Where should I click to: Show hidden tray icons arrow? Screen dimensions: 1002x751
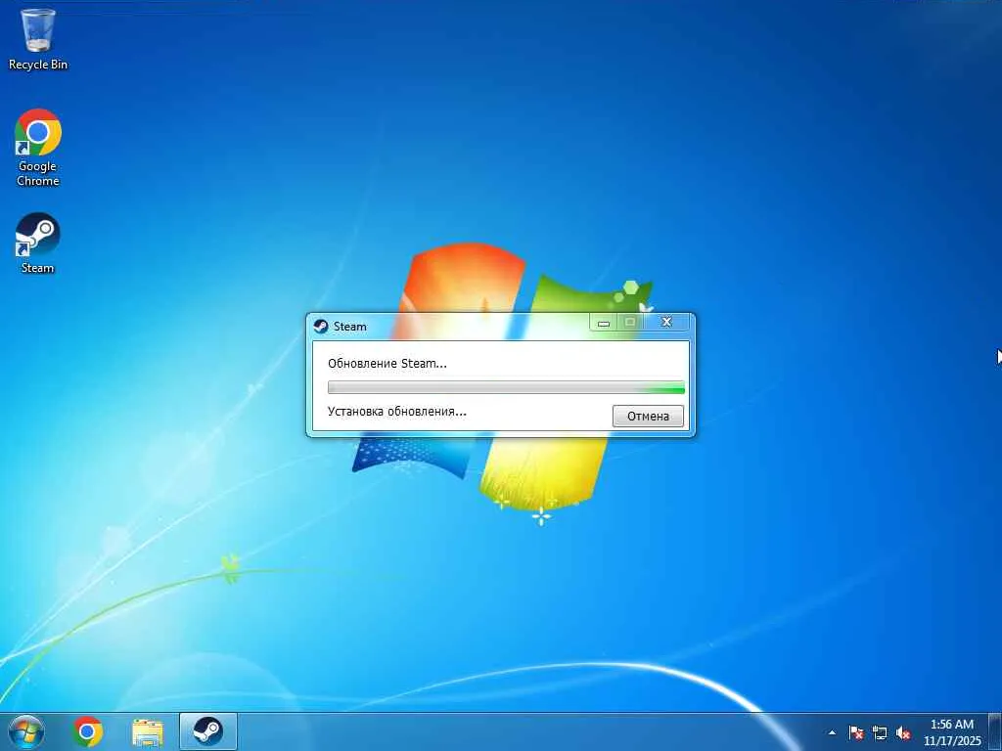pyautogui.click(x=832, y=732)
